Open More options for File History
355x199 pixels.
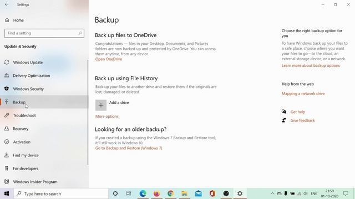(x=107, y=117)
